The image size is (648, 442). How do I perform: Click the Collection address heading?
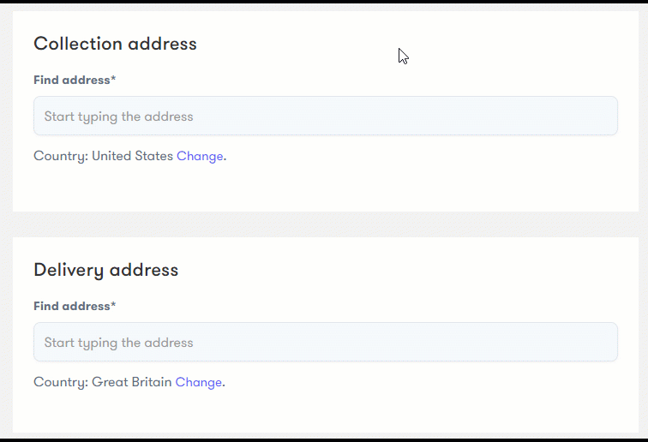[115, 44]
